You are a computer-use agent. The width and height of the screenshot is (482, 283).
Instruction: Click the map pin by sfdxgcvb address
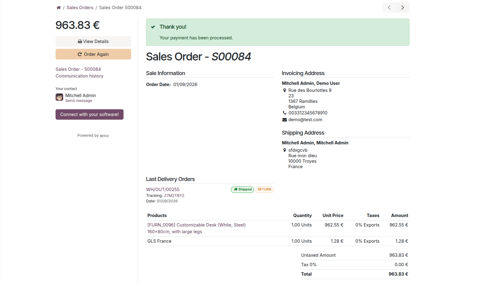tap(284, 150)
